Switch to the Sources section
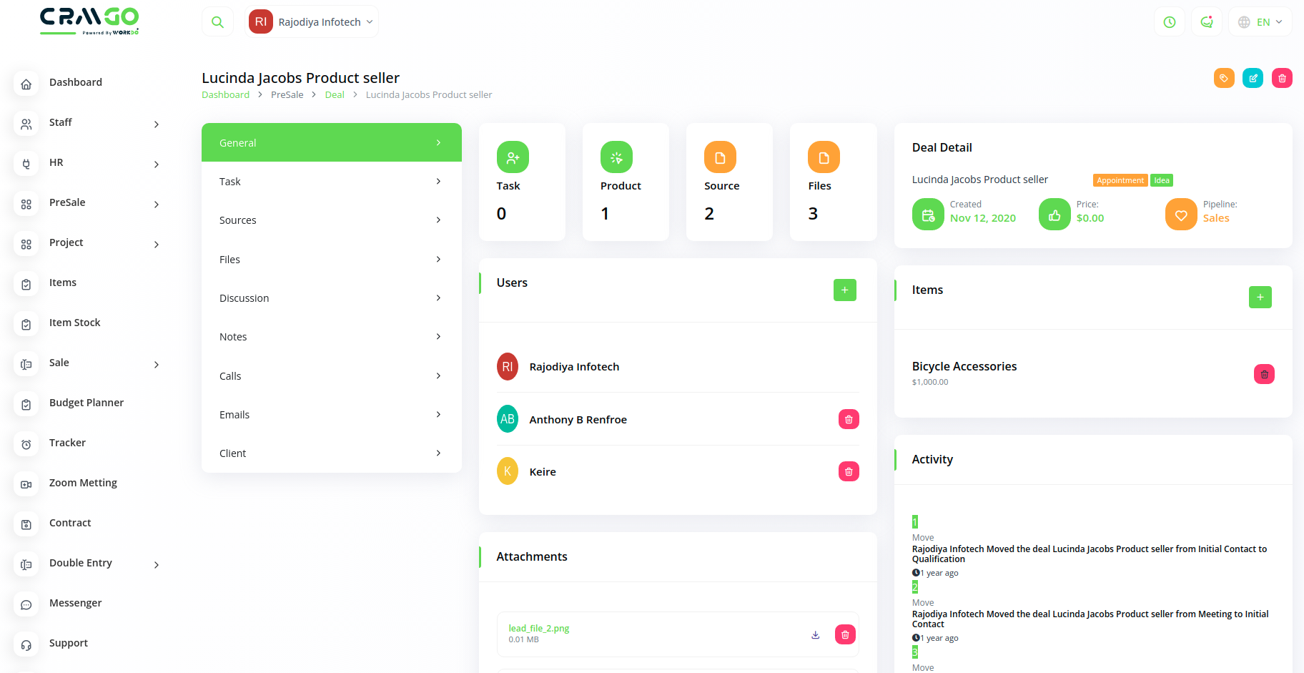Viewport: 1304px width, 673px height. [332, 220]
